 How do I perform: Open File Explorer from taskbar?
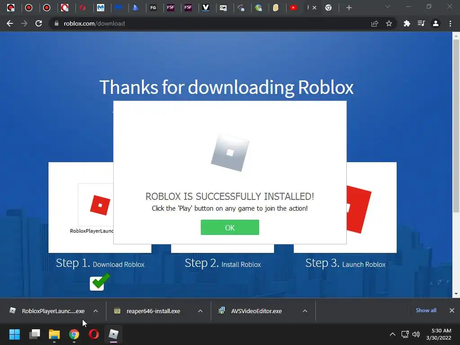pyautogui.click(x=54, y=334)
